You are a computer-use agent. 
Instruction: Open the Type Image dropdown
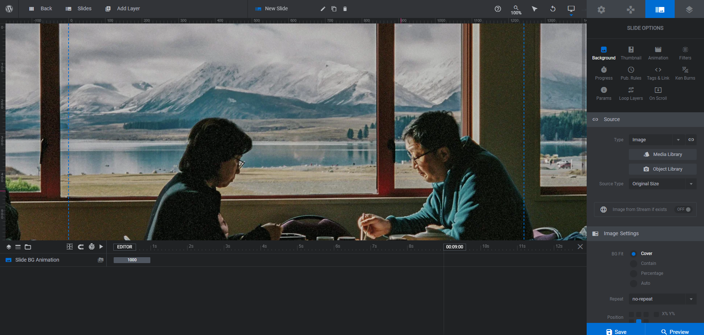656,140
